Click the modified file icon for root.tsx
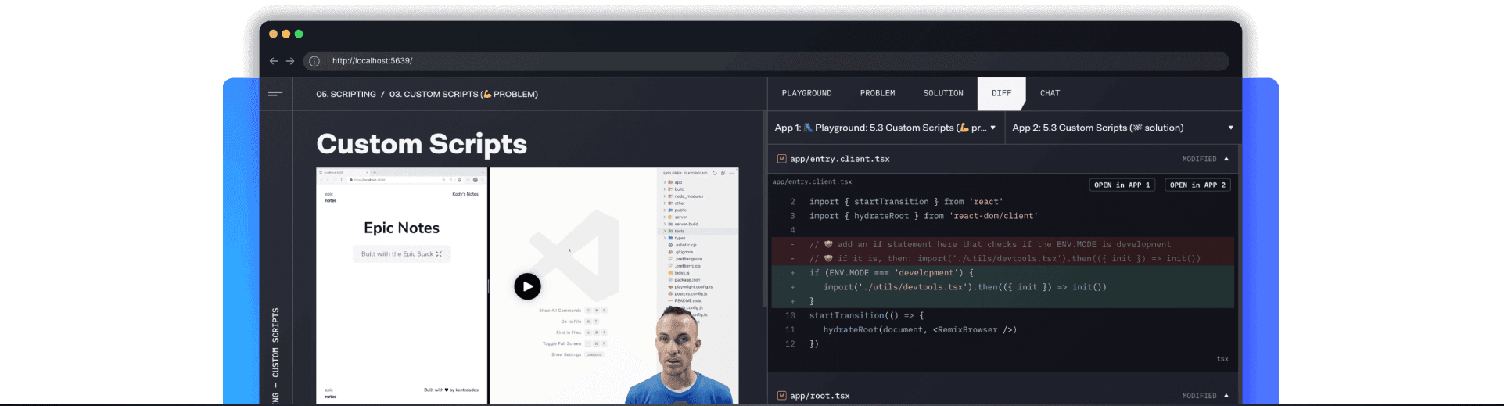This screenshot has height=406, width=1504. pyautogui.click(x=781, y=396)
